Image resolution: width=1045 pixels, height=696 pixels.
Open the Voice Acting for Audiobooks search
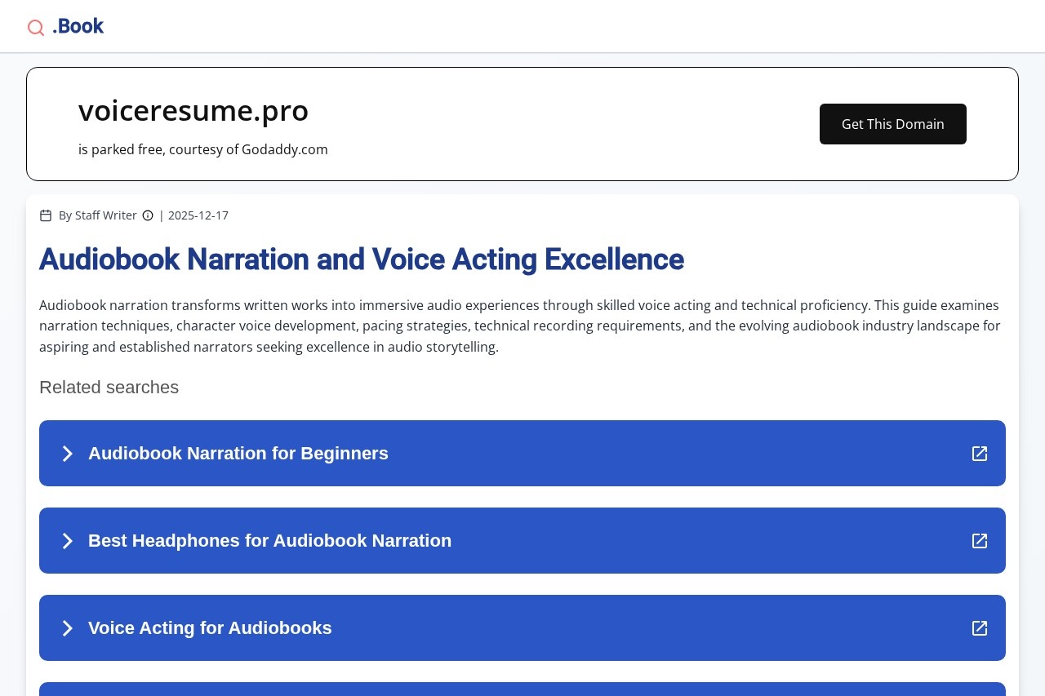pos(210,628)
